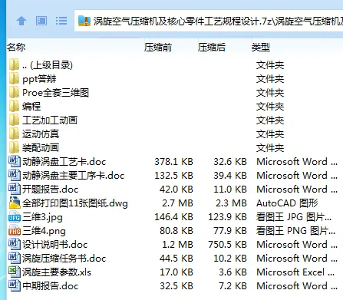Click the 装配动画 folder icon
Viewport: 343px width, 300px height.
pyautogui.click(x=14, y=148)
